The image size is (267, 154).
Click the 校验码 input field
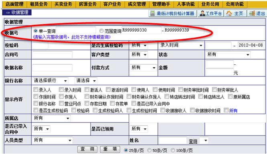click(40, 45)
